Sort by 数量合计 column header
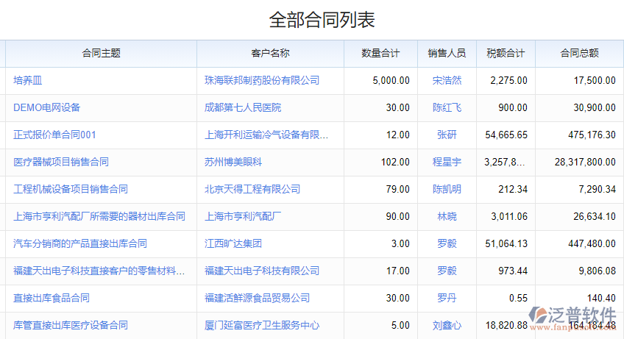 (x=380, y=53)
